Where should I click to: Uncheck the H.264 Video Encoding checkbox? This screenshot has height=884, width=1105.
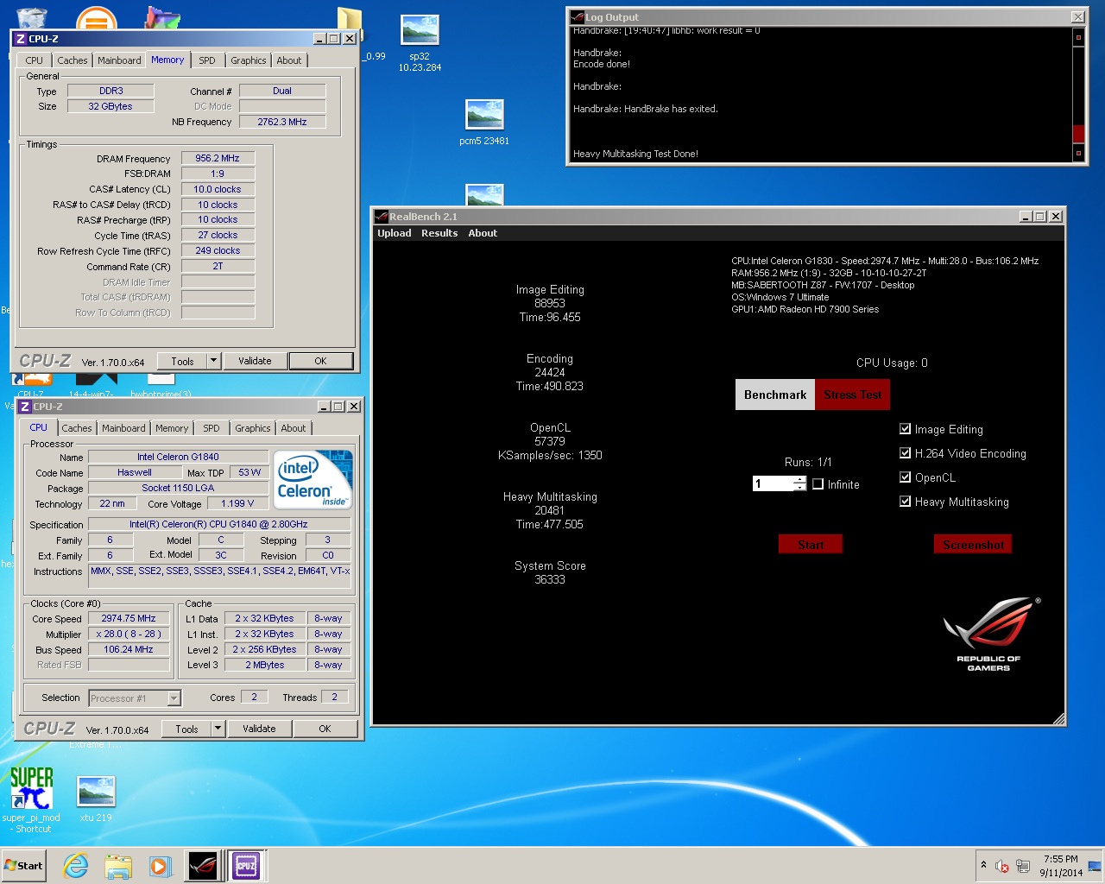point(905,453)
